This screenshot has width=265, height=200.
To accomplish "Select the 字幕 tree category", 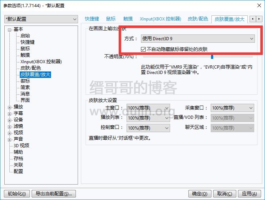I will [18, 113].
